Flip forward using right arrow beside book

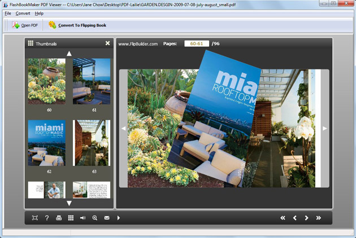(x=324, y=129)
